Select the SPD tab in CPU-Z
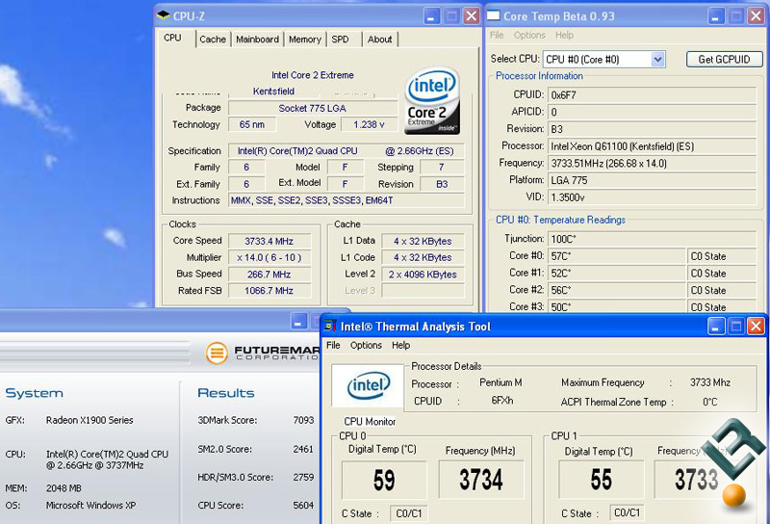The width and height of the screenshot is (770, 524). click(340, 39)
